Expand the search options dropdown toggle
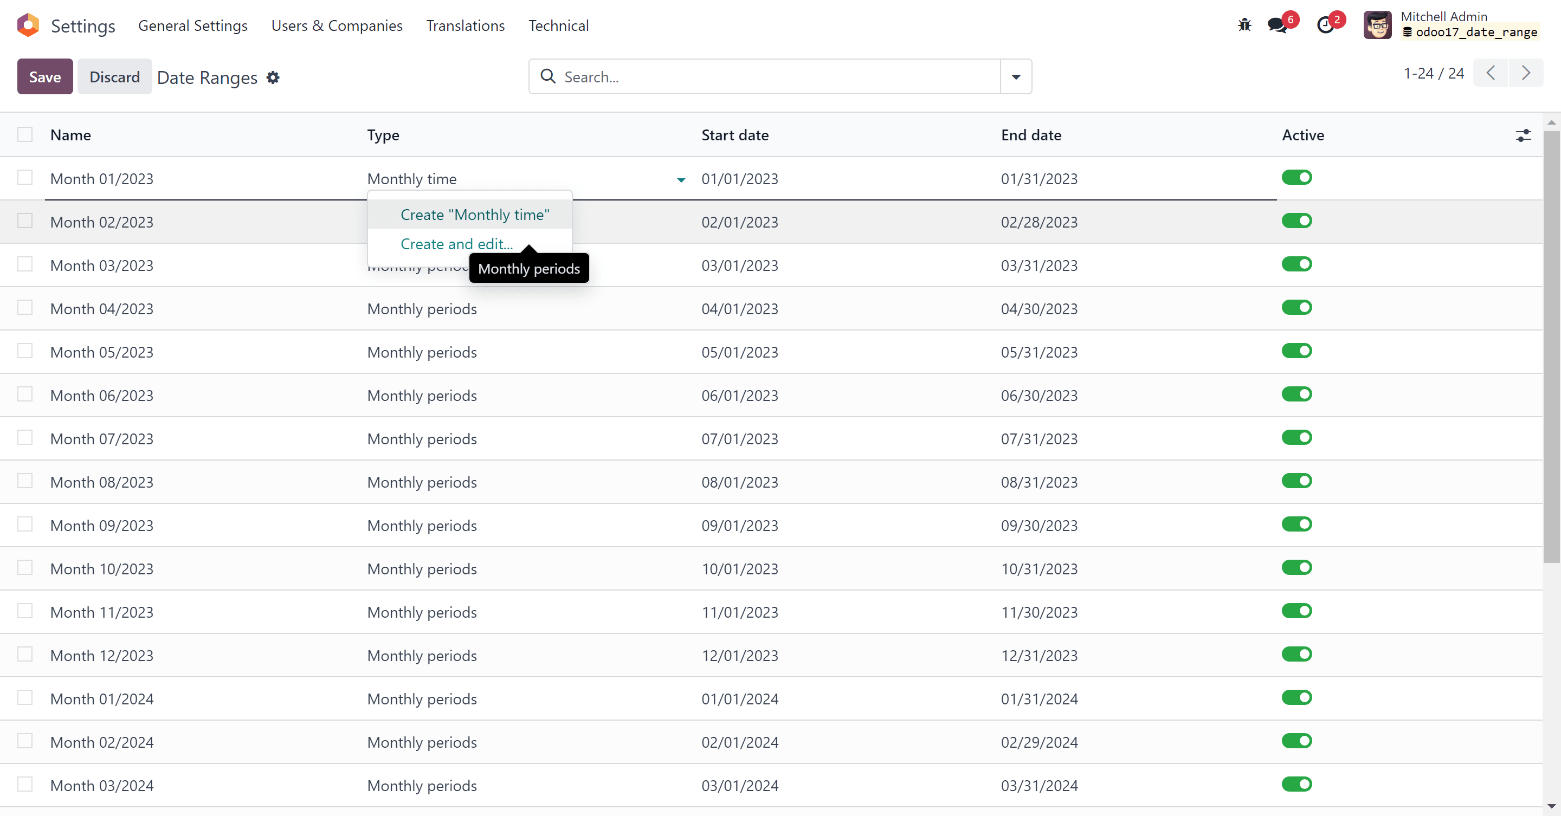1561x816 pixels. click(x=1016, y=77)
